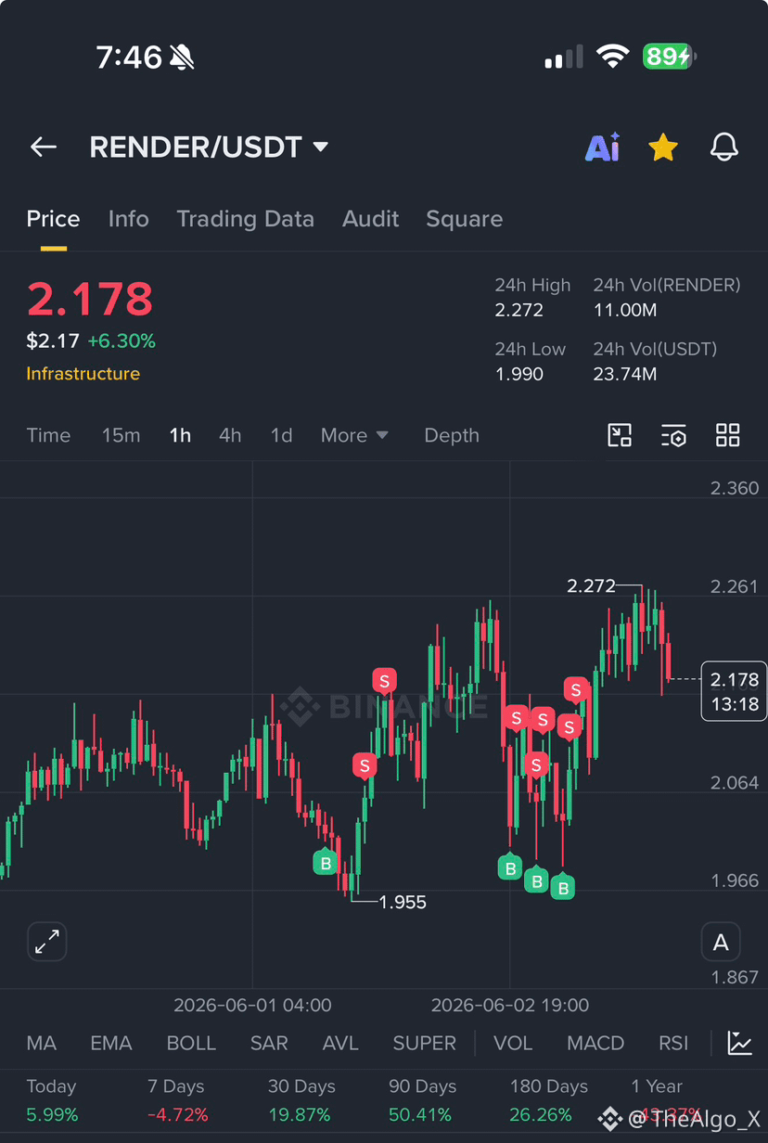
Task: Toggle the SUPER indicator
Action: coord(424,1043)
